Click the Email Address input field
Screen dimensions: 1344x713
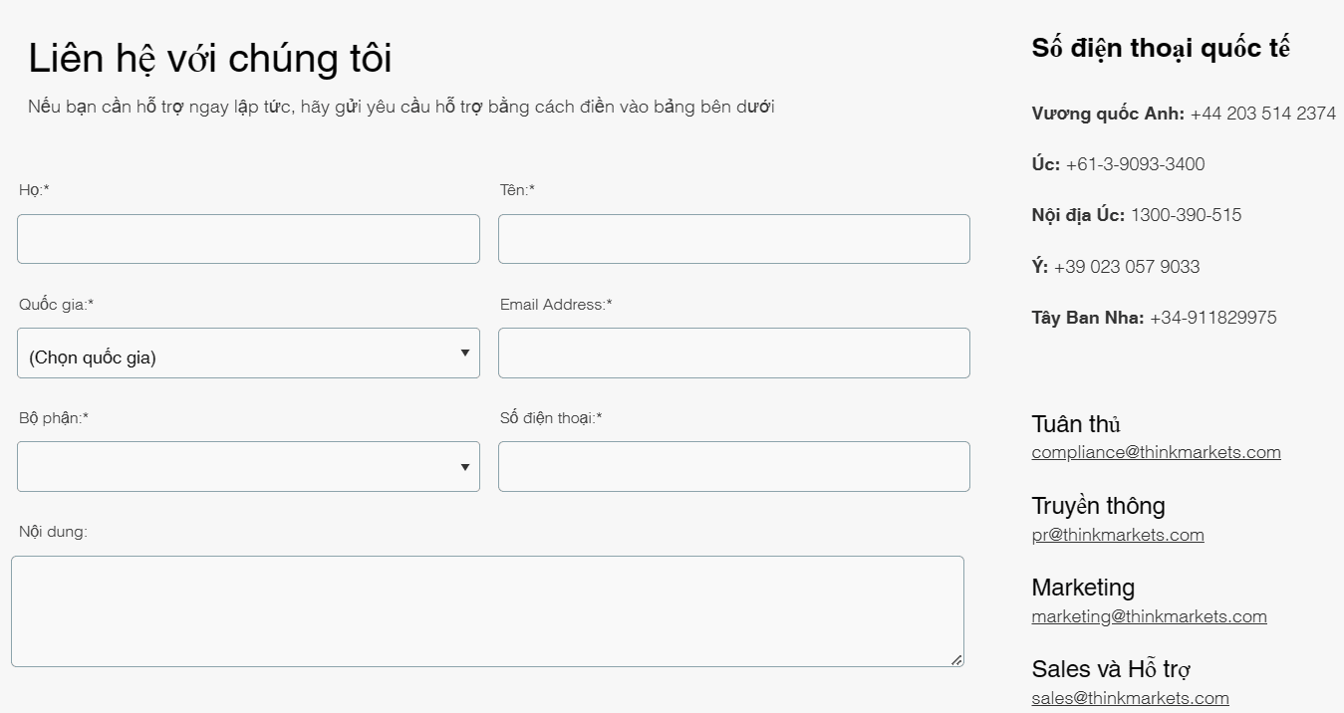click(734, 354)
